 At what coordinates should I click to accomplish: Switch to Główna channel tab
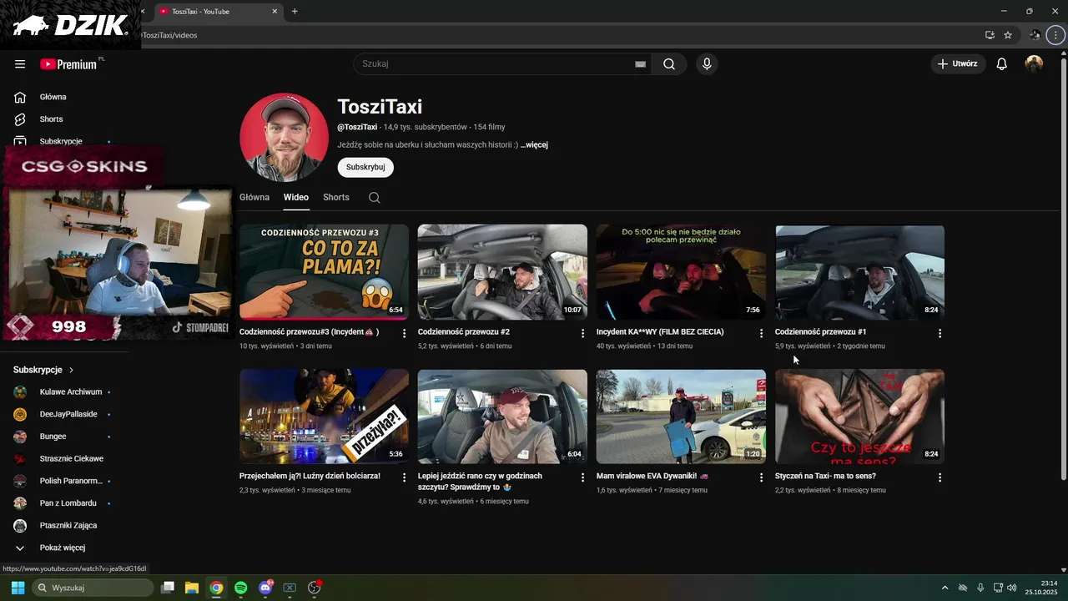254,198
